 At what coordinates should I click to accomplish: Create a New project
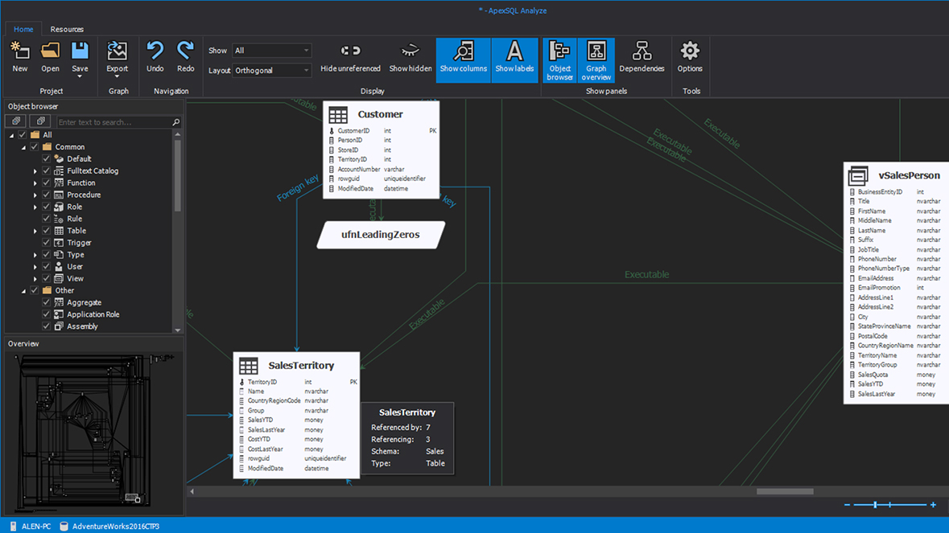[20, 57]
